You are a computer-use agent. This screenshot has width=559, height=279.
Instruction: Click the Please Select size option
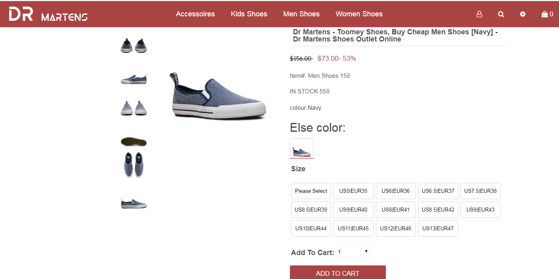pos(311,191)
